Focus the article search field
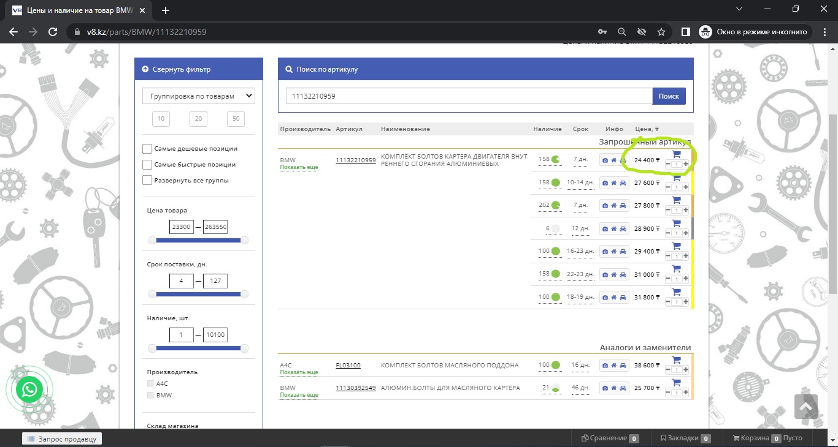The image size is (838, 447). [x=469, y=96]
